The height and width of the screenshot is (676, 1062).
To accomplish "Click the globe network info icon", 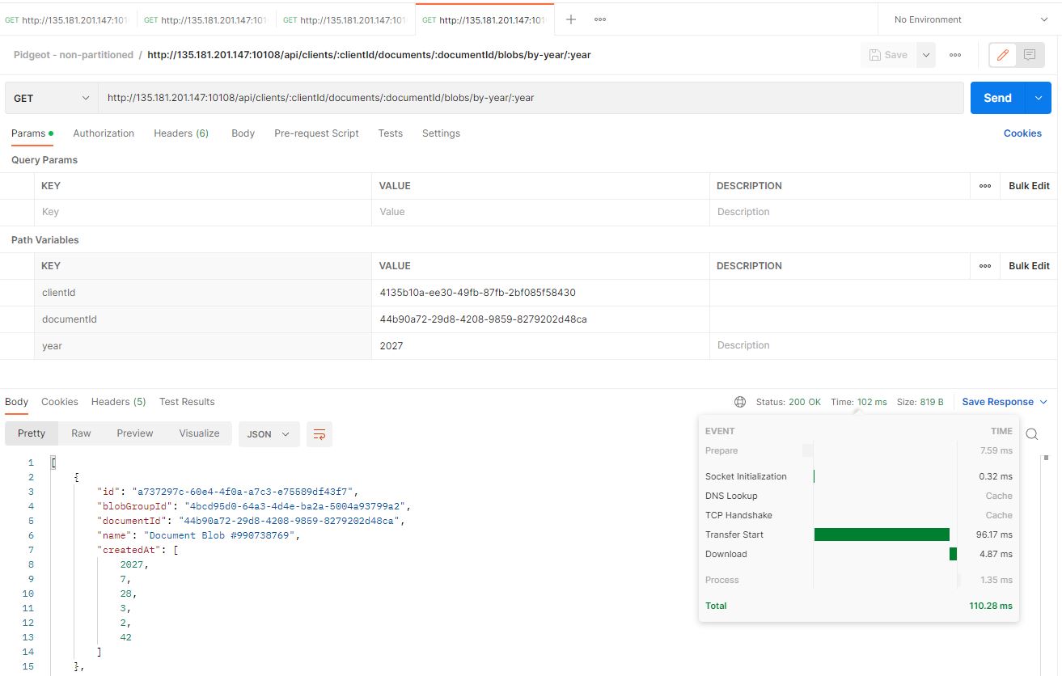I will 740,402.
